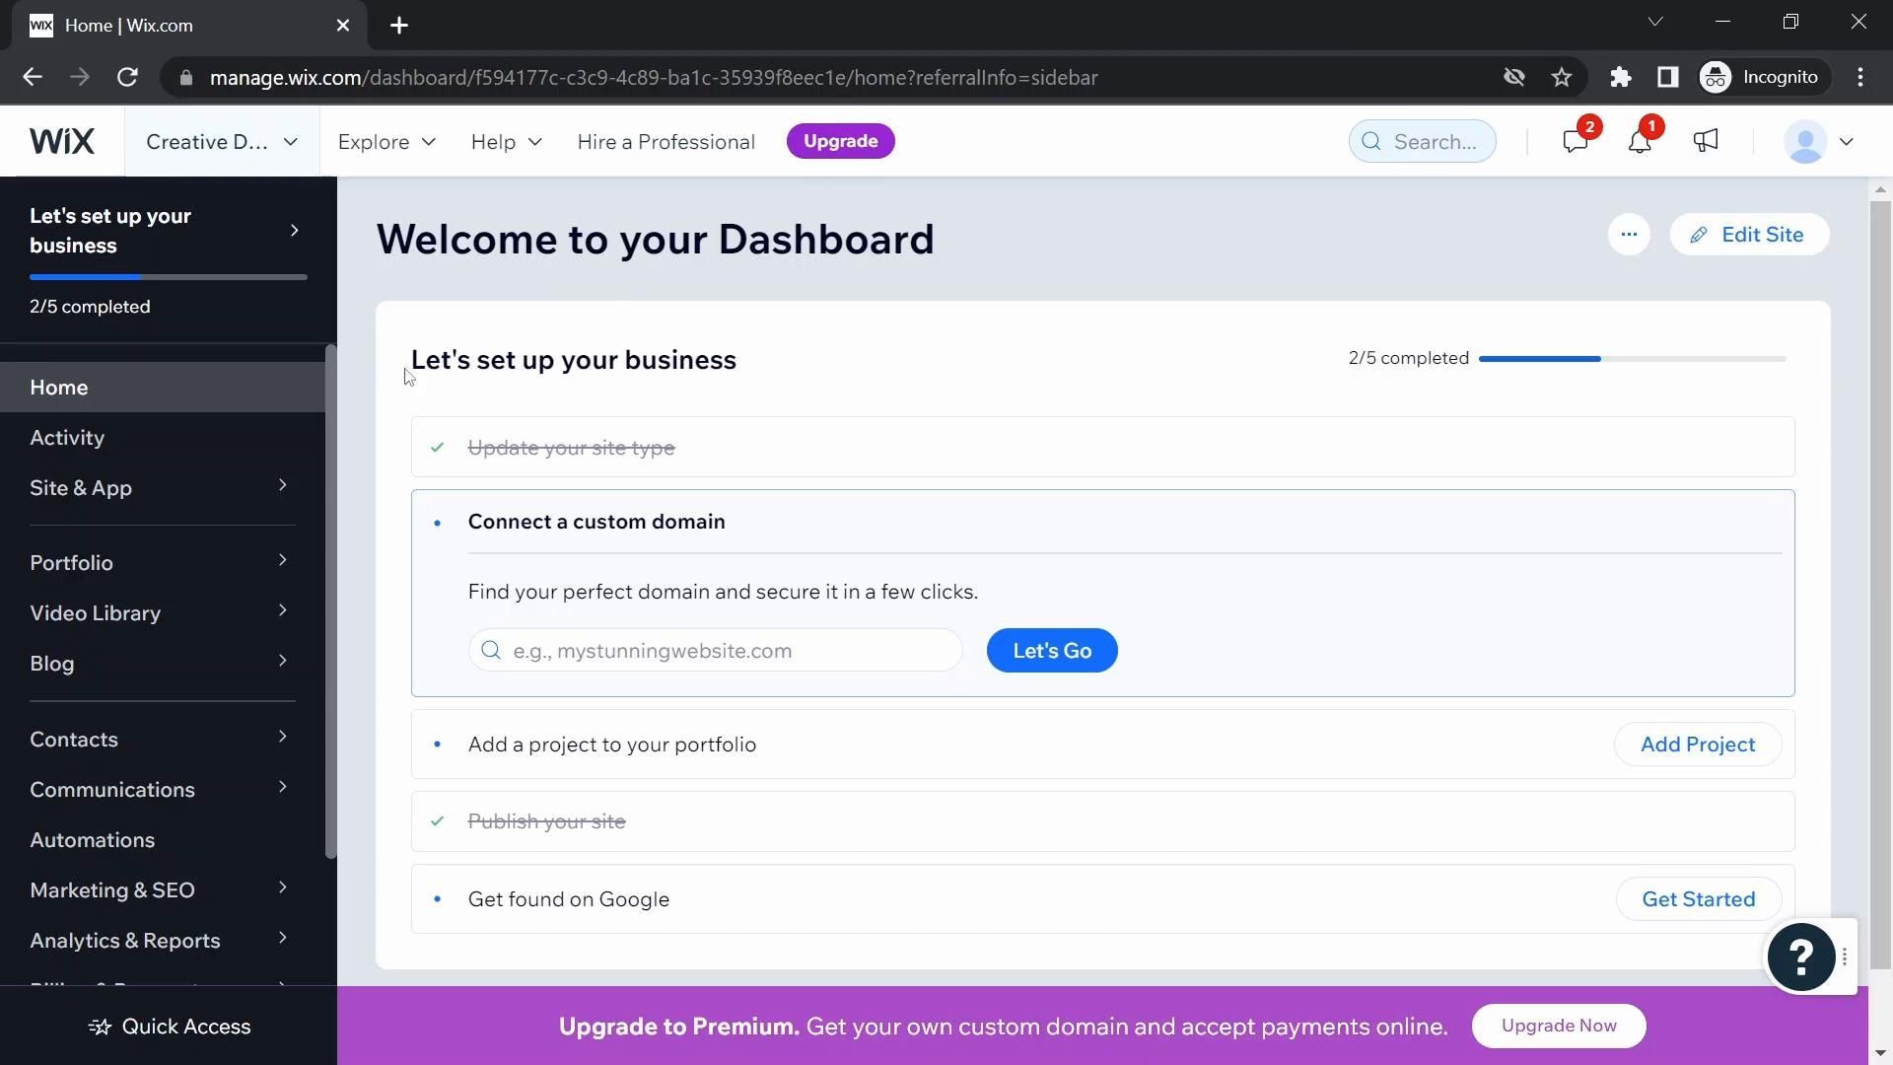Open the floating help question mark

[x=1800, y=957]
